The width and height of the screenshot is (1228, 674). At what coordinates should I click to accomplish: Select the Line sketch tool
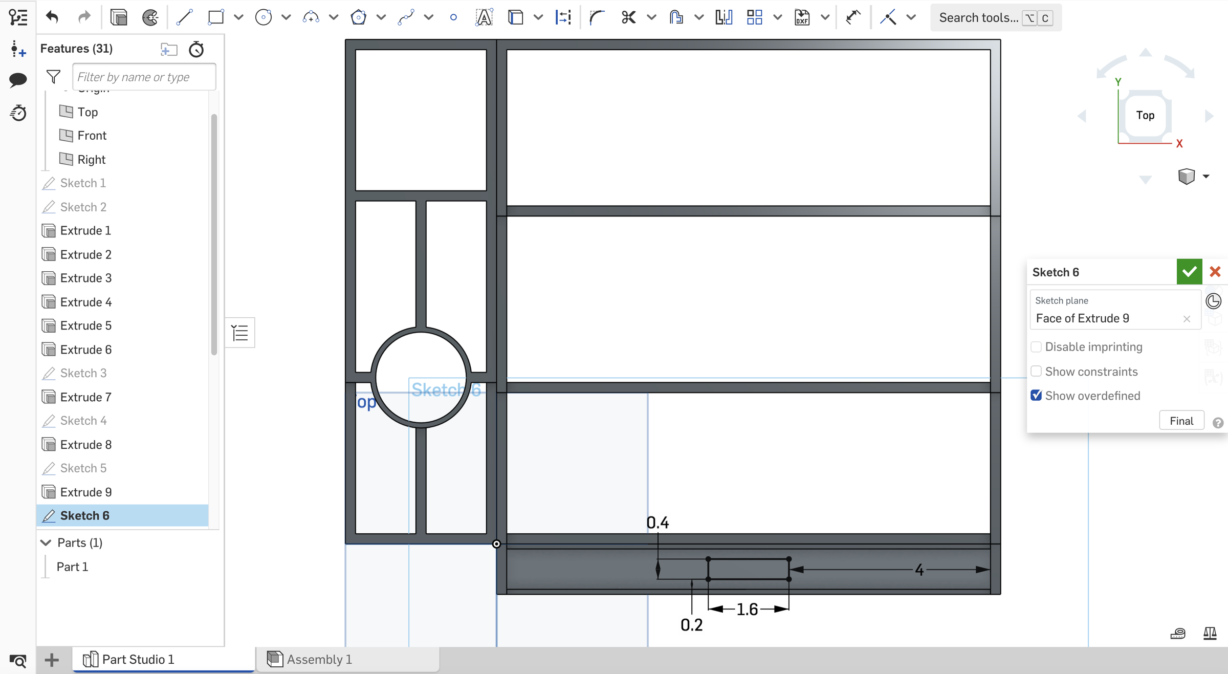point(185,17)
